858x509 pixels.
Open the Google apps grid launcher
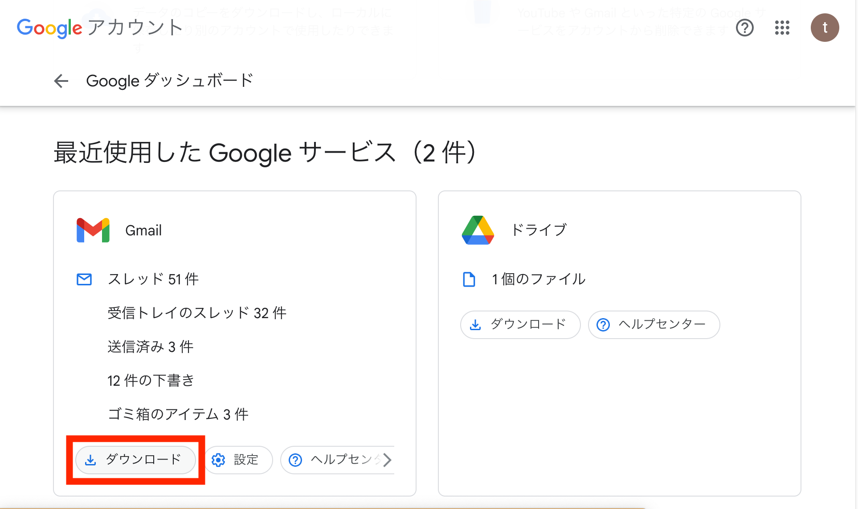(782, 28)
